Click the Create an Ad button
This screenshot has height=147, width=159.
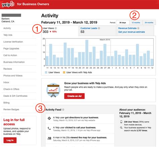click(74, 96)
